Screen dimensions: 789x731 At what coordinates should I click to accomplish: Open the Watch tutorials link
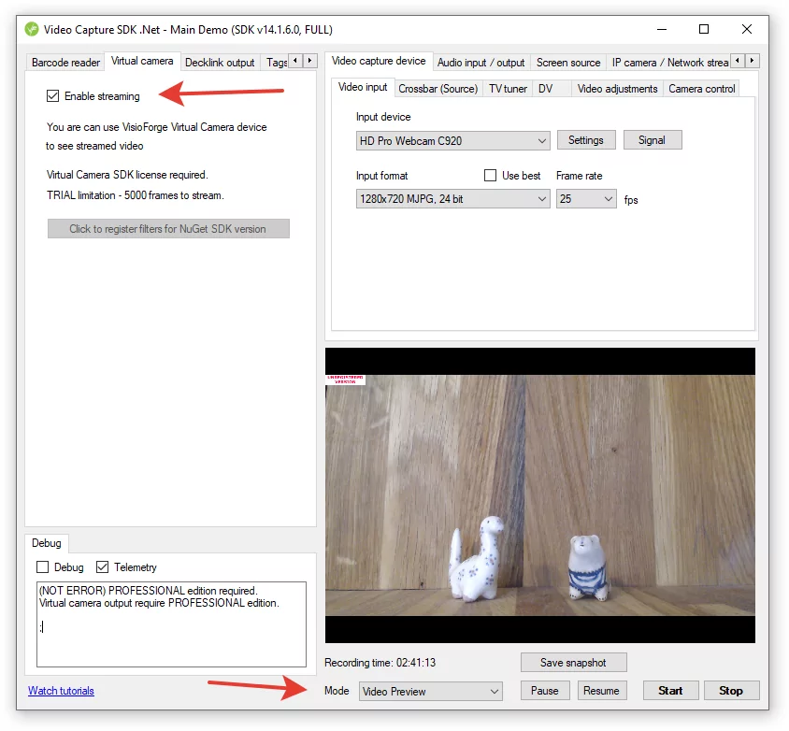click(60, 690)
